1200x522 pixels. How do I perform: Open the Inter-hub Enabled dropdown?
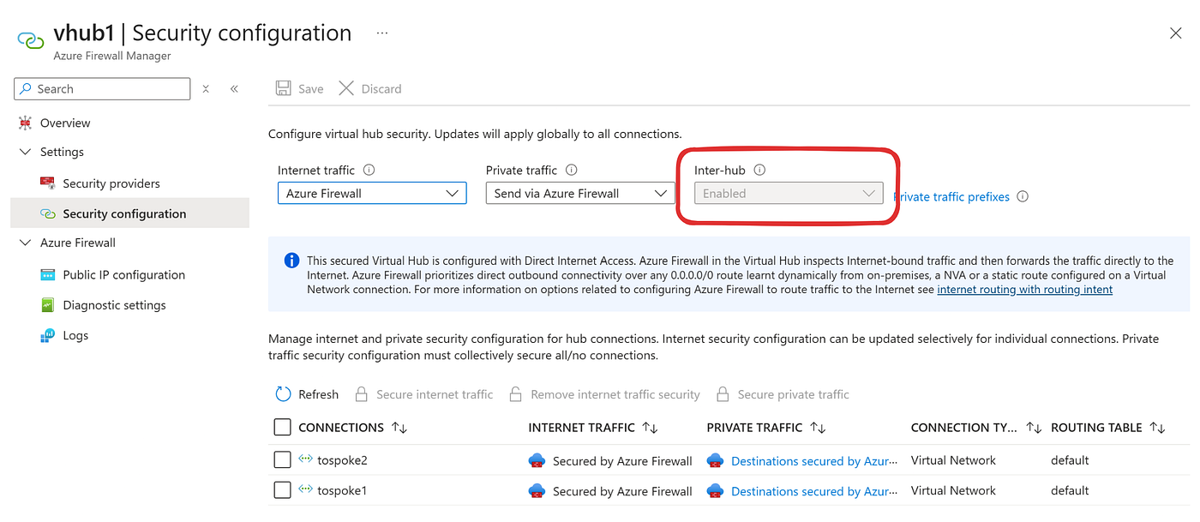789,194
